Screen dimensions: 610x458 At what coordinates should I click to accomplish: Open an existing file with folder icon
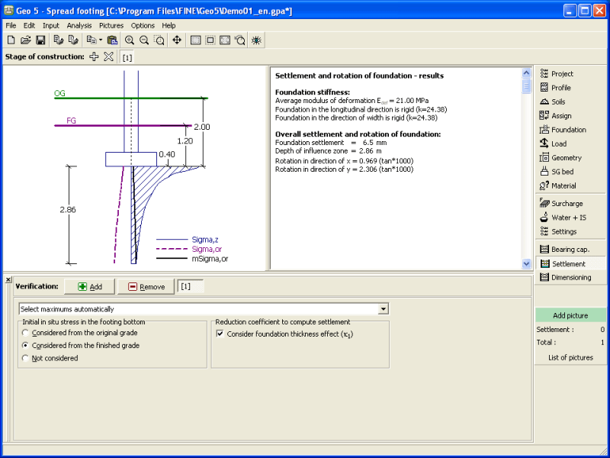click(26, 40)
